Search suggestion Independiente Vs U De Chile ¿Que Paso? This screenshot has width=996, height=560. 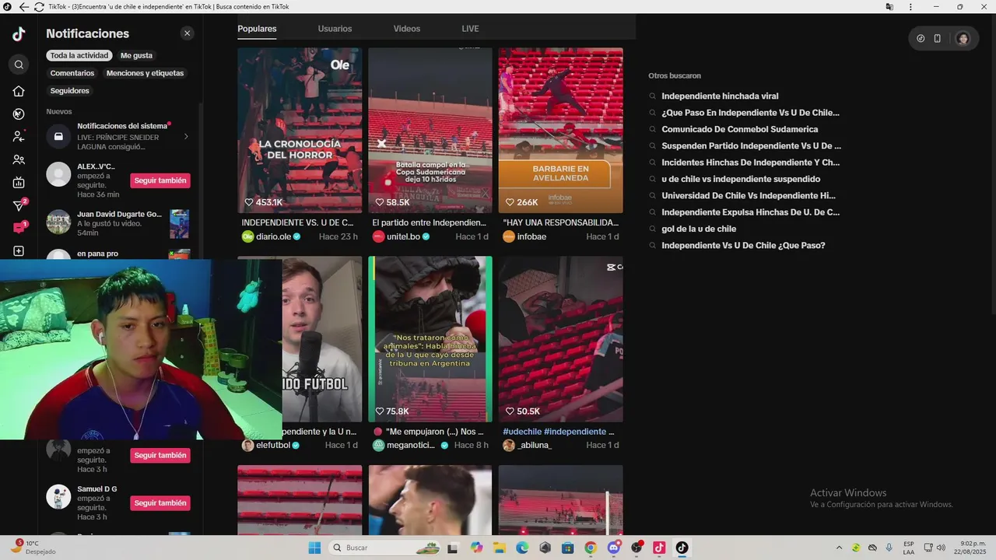743,246
